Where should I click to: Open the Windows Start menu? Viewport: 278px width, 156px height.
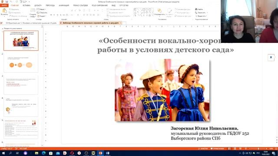[3, 153]
